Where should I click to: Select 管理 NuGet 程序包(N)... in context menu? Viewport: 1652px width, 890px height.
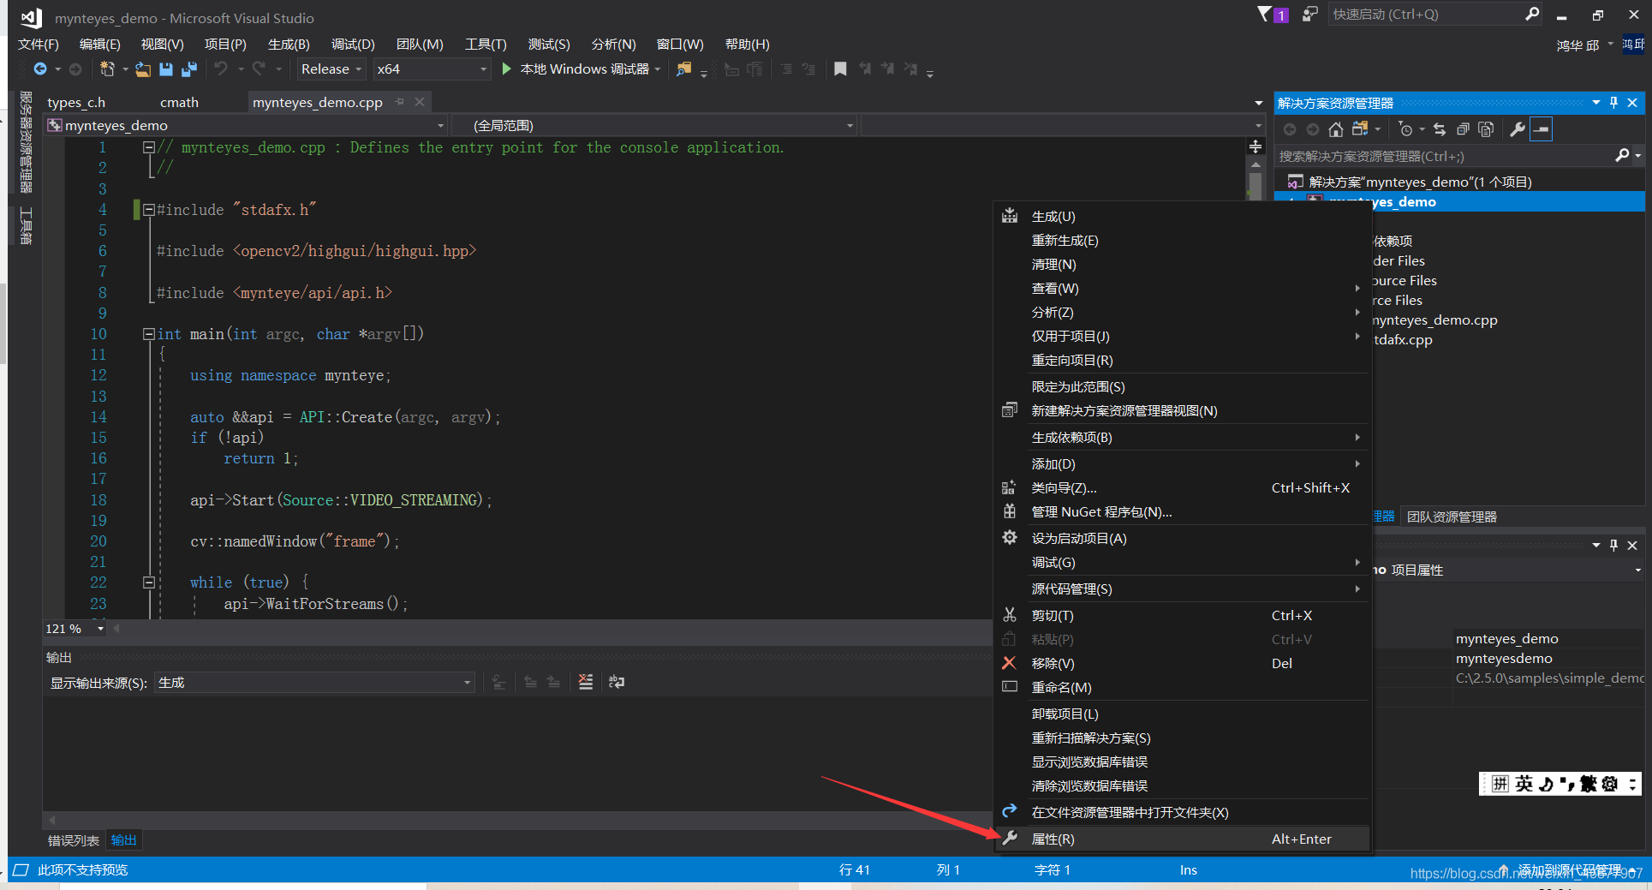click(x=1181, y=512)
